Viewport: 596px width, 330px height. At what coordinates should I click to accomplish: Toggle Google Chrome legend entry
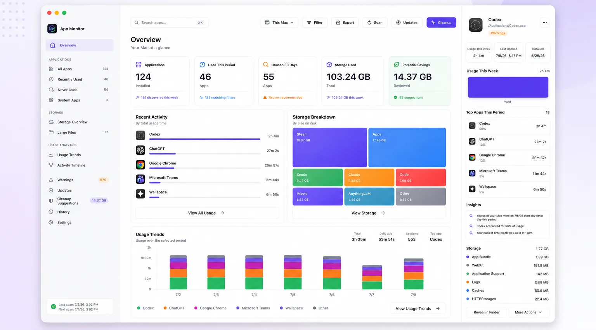point(210,308)
